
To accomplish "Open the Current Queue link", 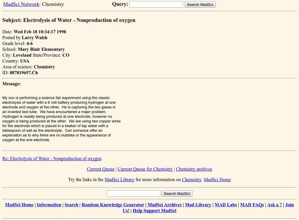I will [x=101, y=169].
